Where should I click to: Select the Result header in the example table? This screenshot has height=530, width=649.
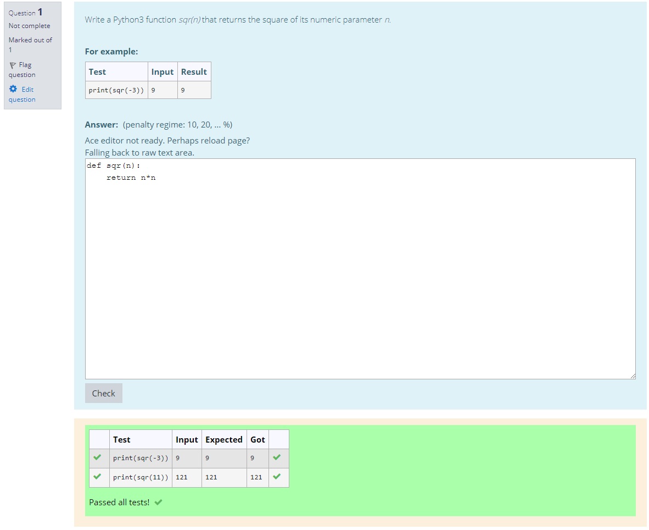pyautogui.click(x=194, y=72)
